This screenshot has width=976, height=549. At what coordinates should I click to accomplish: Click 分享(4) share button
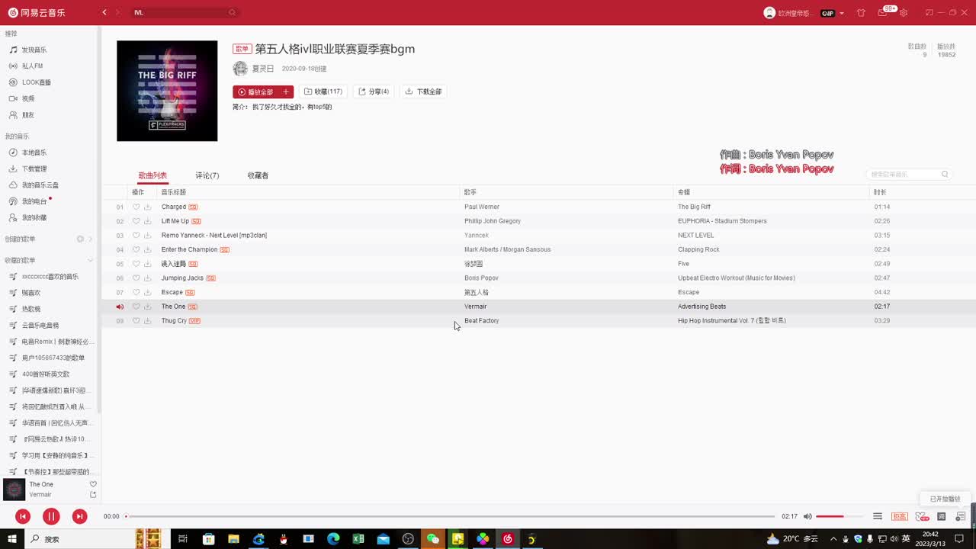click(374, 91)
